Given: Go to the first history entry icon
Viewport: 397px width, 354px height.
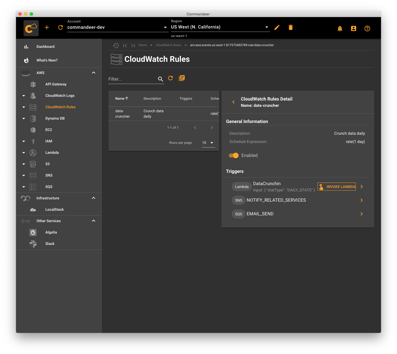Looking at the screenshot, I should pyautogui.click(x=125, y=45).
